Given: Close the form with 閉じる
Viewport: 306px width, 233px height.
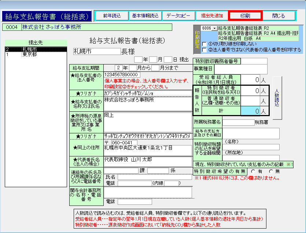Looking at the screenshot, I should pos(279,16).
